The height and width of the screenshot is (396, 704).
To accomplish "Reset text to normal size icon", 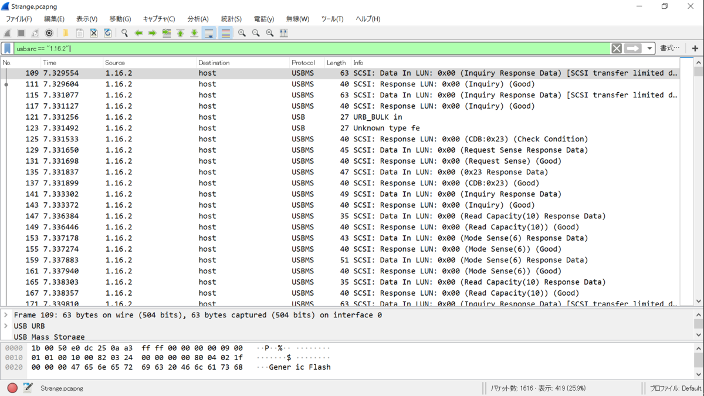I will tap(270, 33).
